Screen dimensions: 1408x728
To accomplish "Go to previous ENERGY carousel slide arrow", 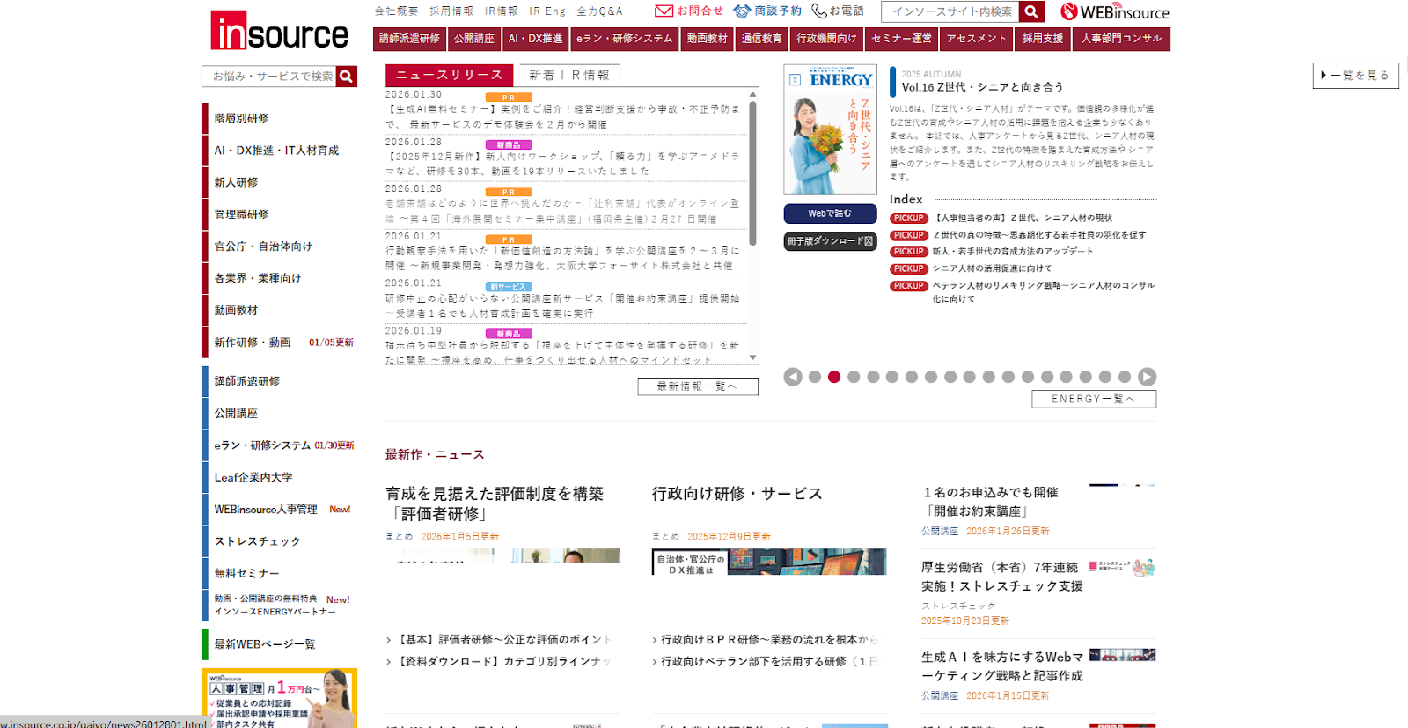I will [793, 377].
